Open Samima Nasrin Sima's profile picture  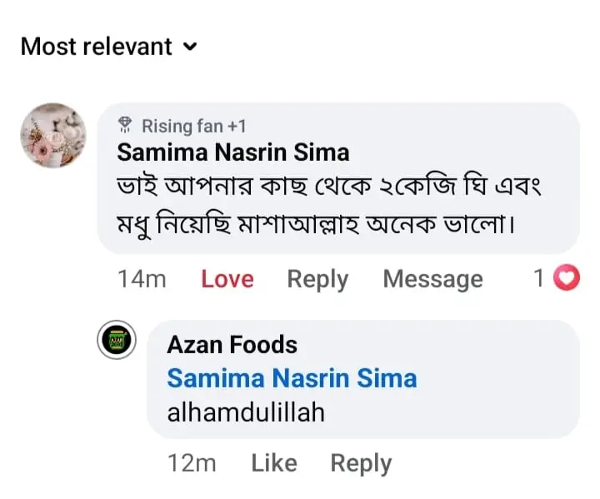pos(53,136)
